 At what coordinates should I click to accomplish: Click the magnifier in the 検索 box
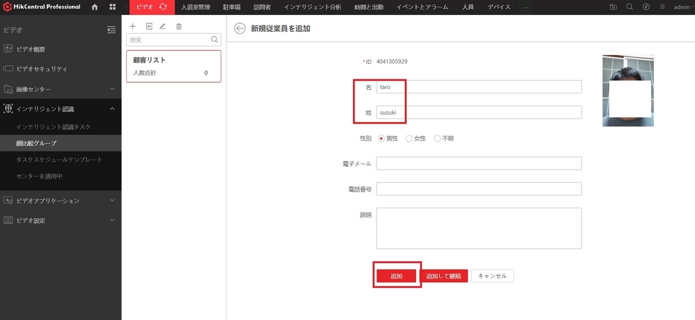214,40
